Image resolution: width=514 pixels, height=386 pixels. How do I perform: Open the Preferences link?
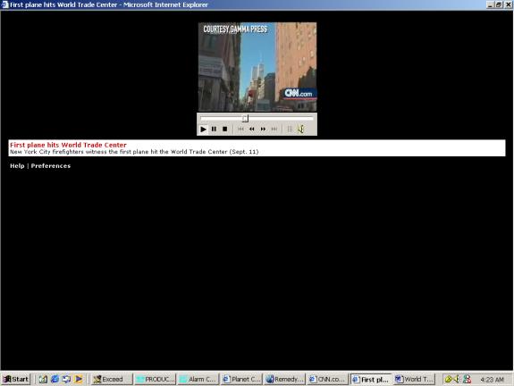point(51,166)
